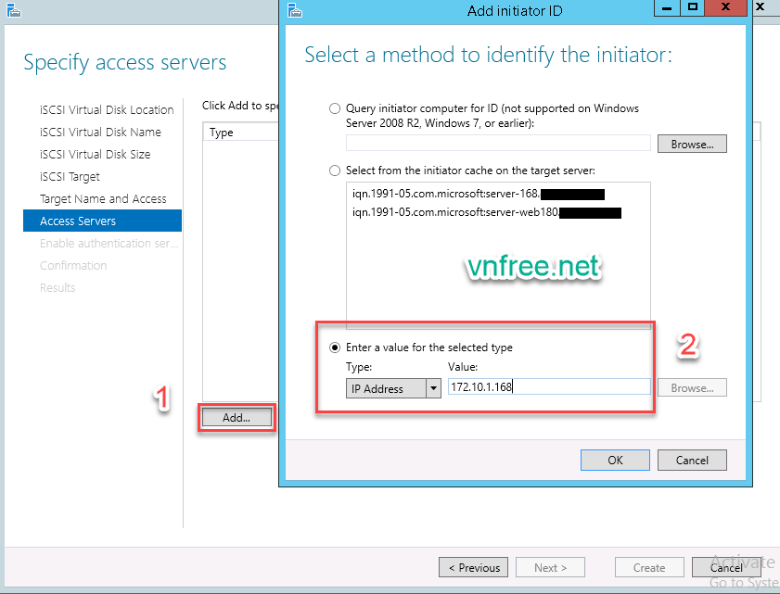The height and width of the screenshot is (594, 780).
Task: Select iqn server-168 initiator from cache list
Action: coord(445,195)
